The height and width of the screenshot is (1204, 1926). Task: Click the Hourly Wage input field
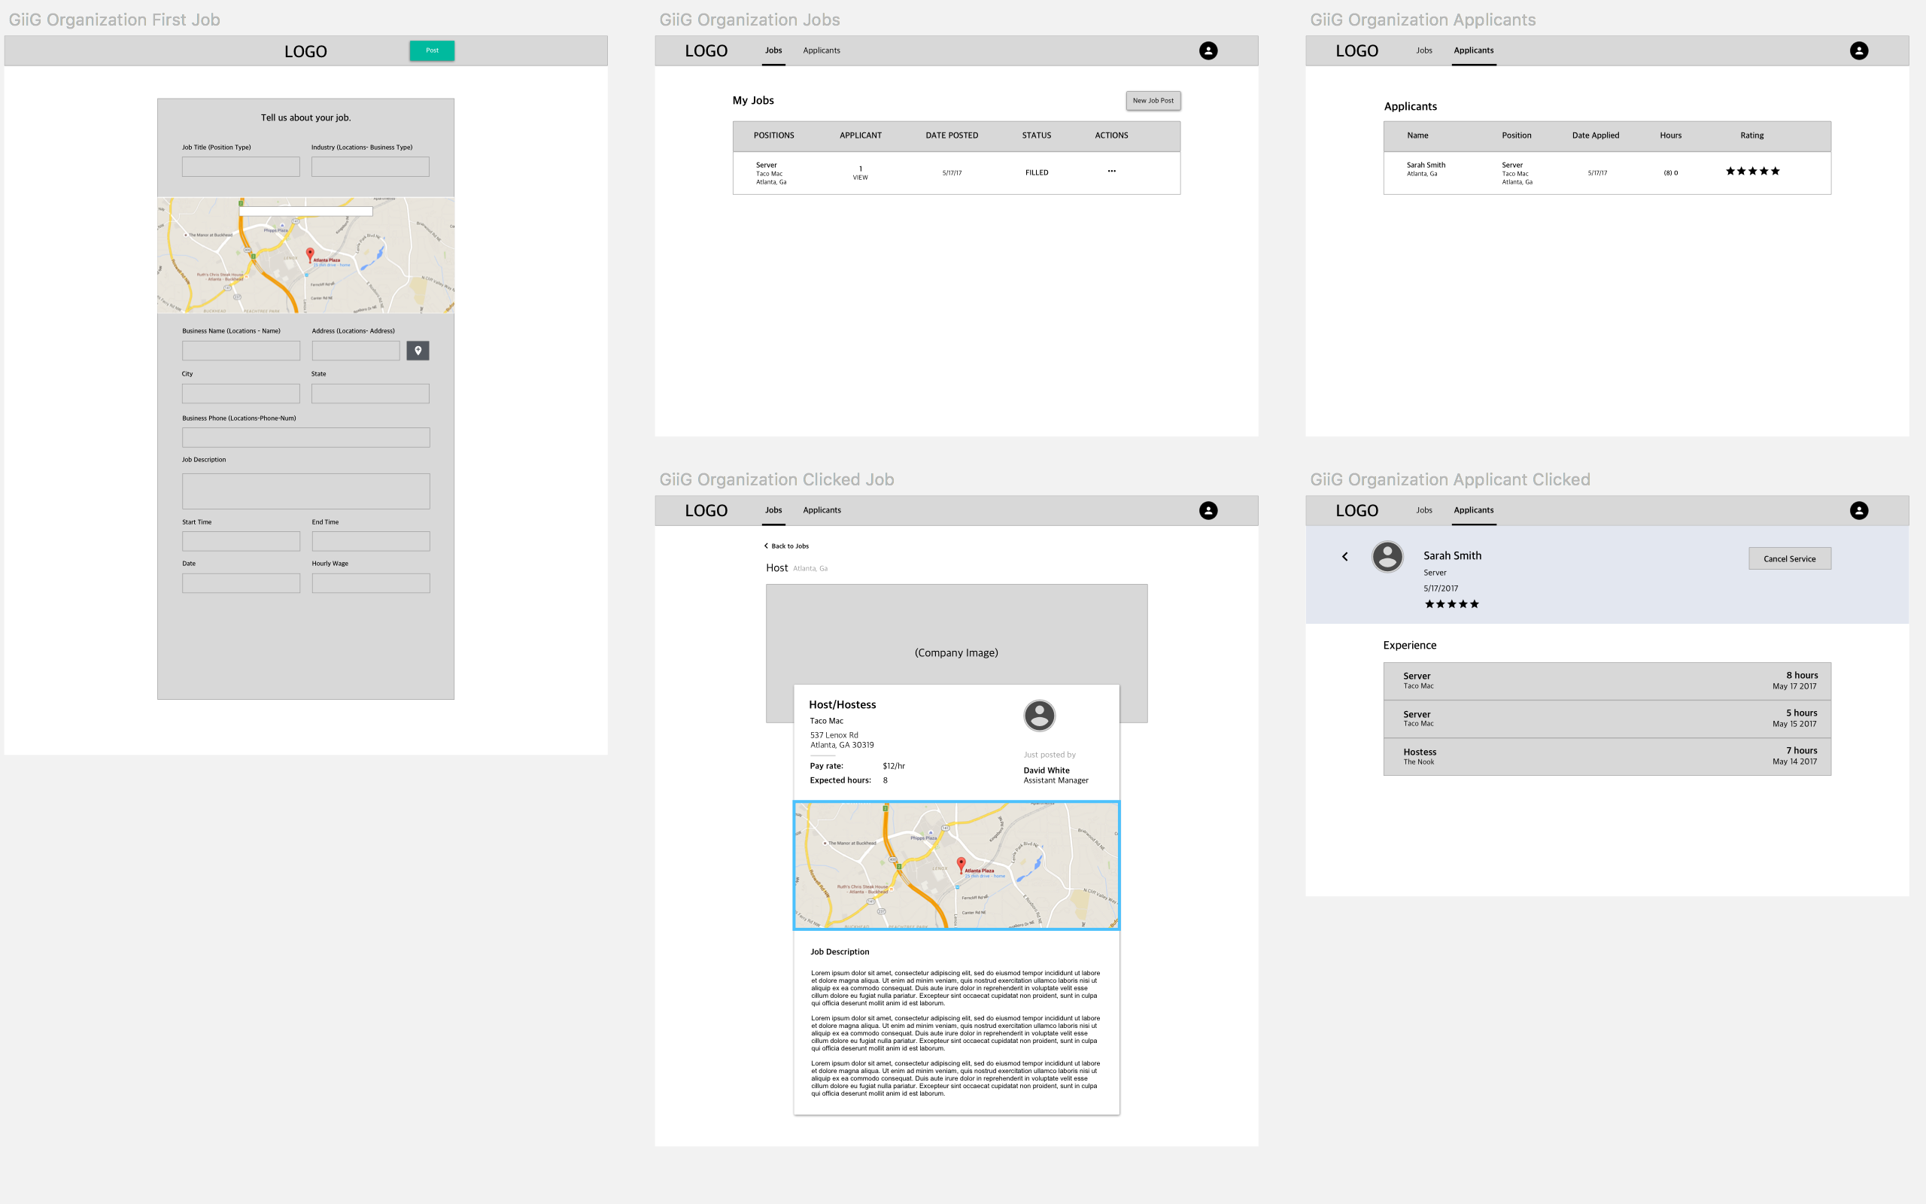pyautogui.click(x=371, y=584)
